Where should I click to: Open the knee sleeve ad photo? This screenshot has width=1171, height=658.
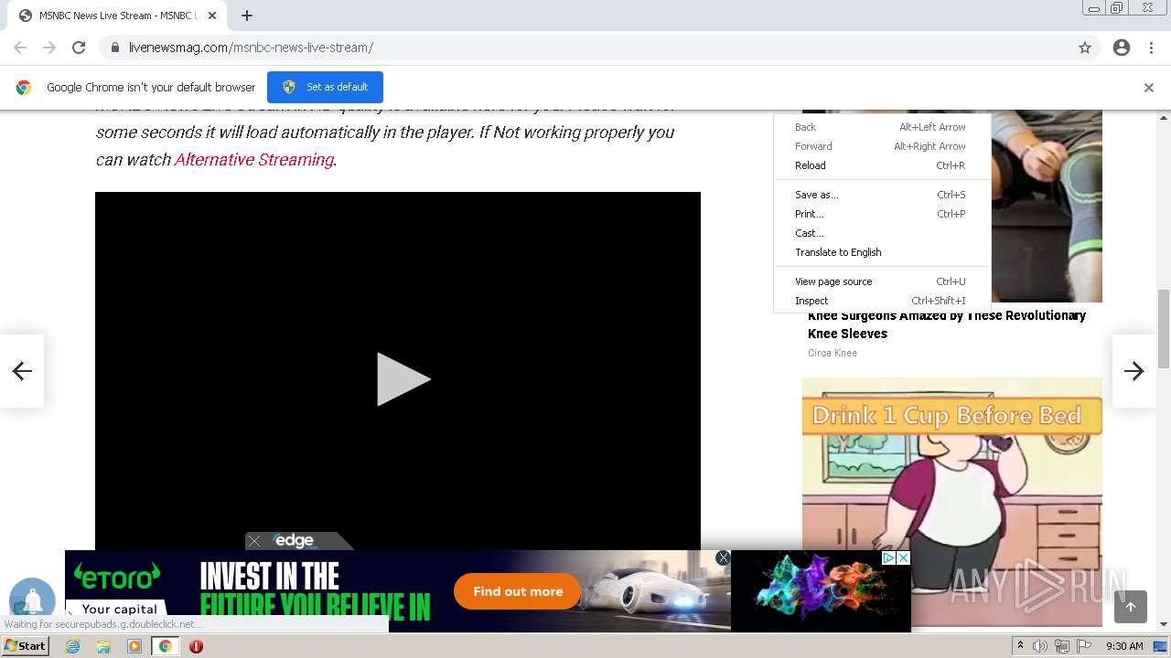[1046, 207]
